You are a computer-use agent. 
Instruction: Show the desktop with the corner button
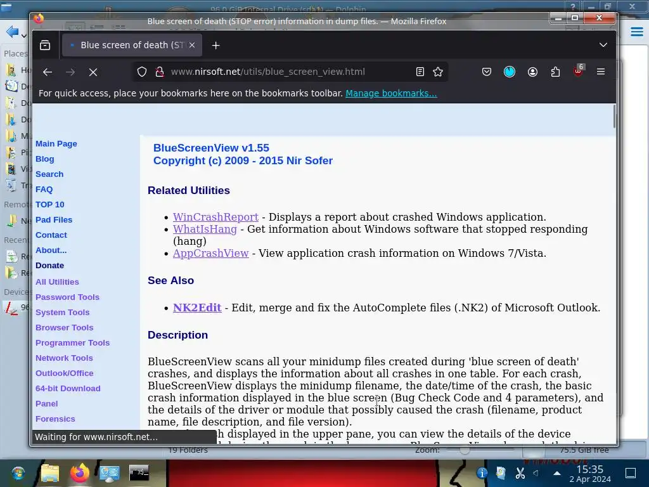click(631, 473)
